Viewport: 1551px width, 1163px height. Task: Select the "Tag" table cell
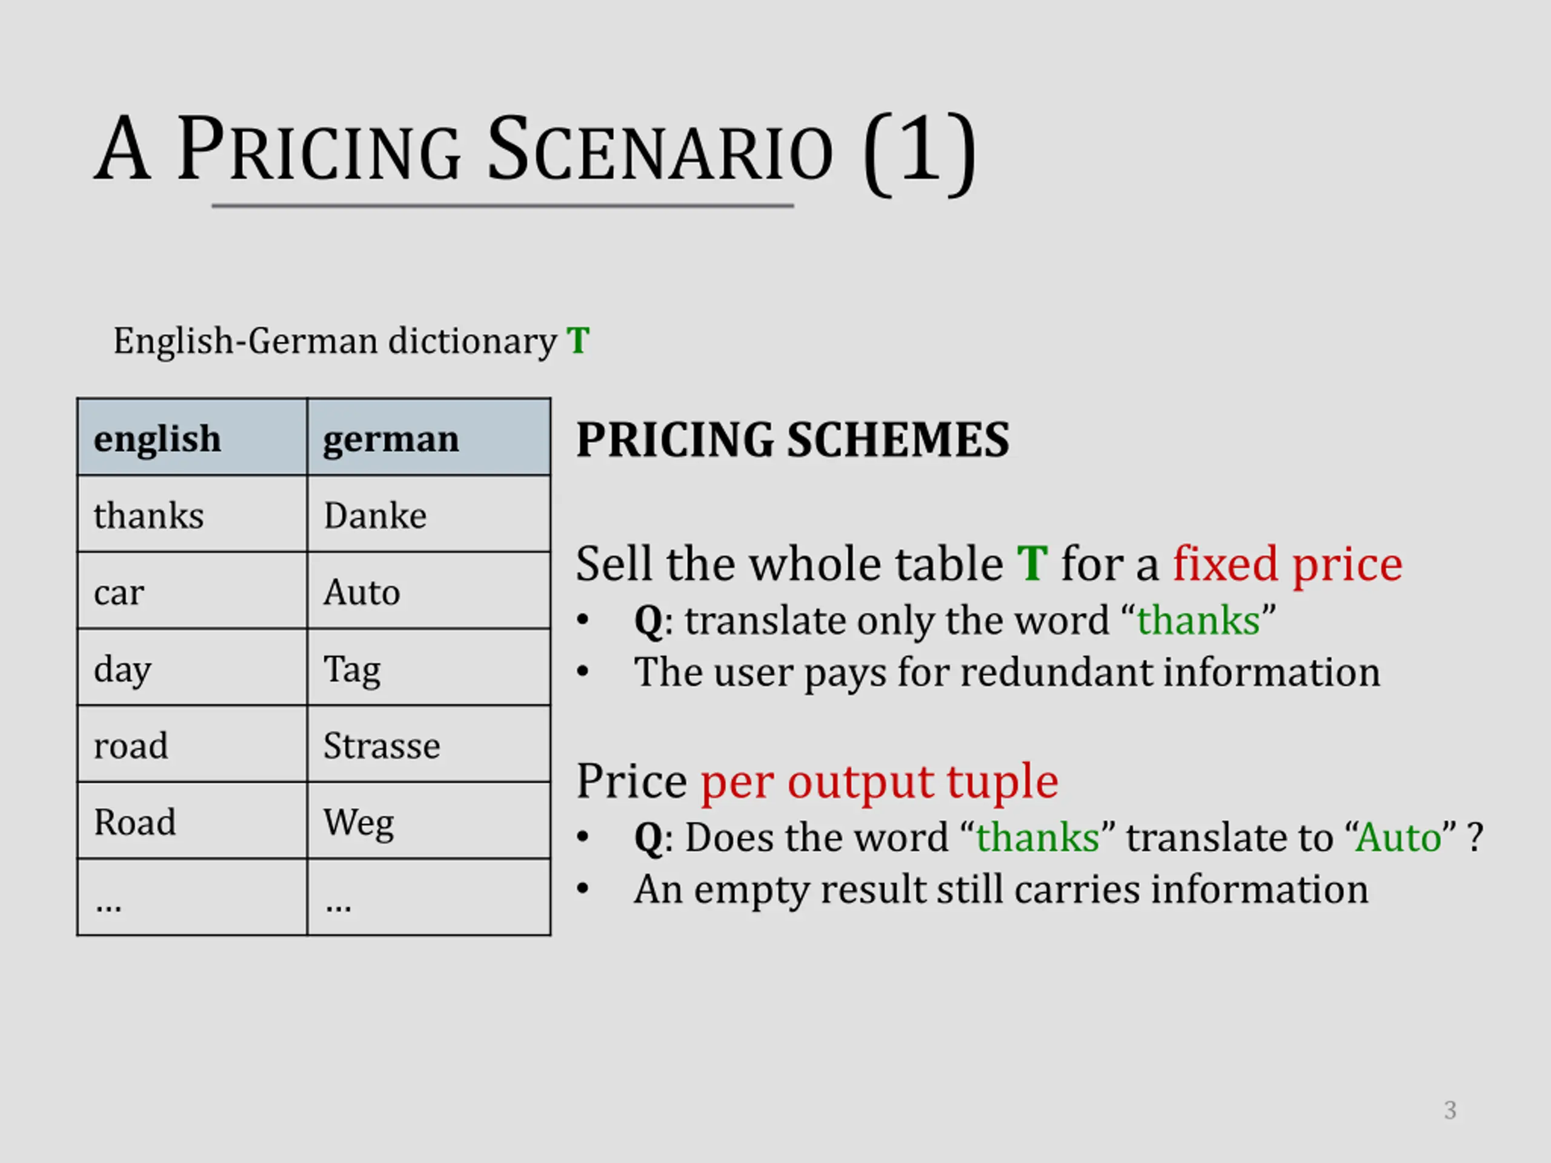coord(429,668)
